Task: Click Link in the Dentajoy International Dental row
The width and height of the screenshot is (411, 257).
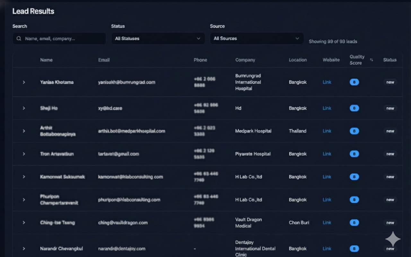Action: 327,249
